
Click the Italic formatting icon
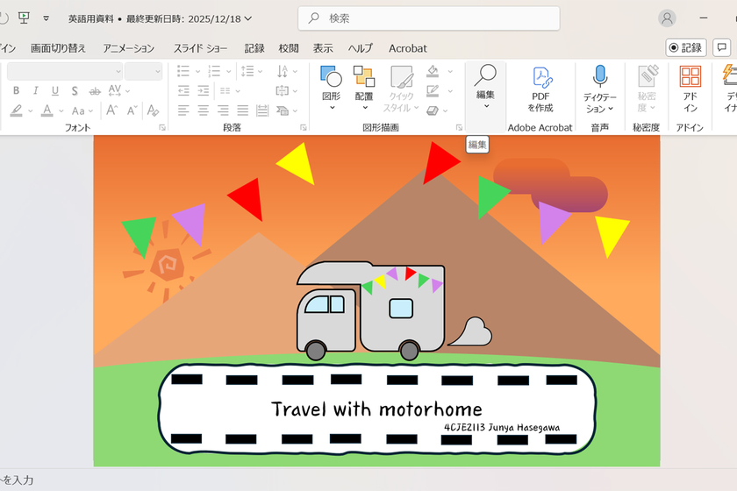pos(36,90)
